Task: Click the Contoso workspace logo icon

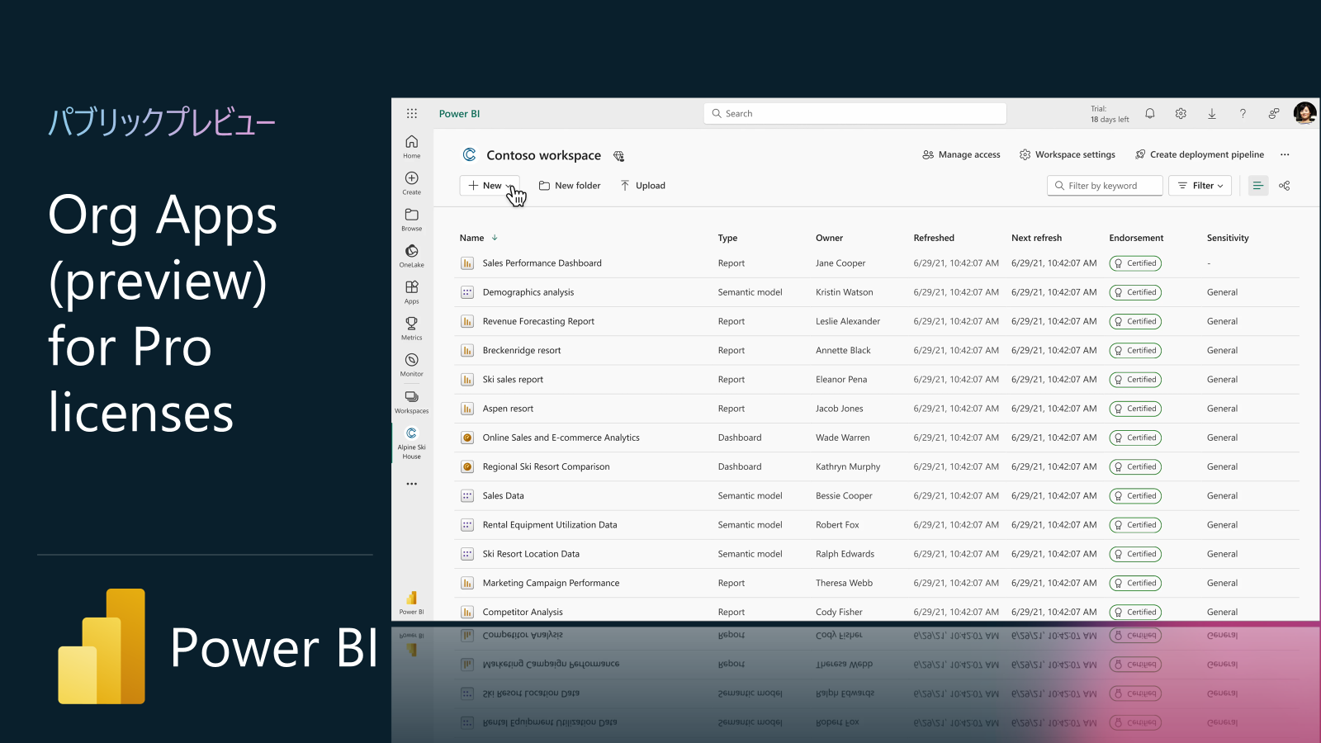Action: click(470, 154)
